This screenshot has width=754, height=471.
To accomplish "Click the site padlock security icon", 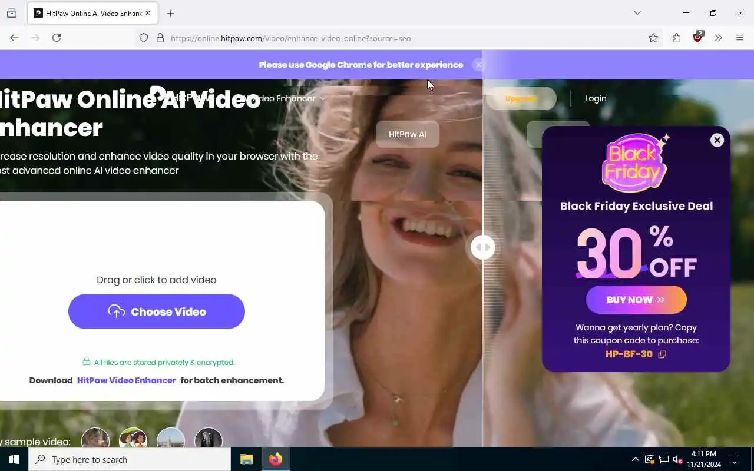I will [x=160, y=38].
